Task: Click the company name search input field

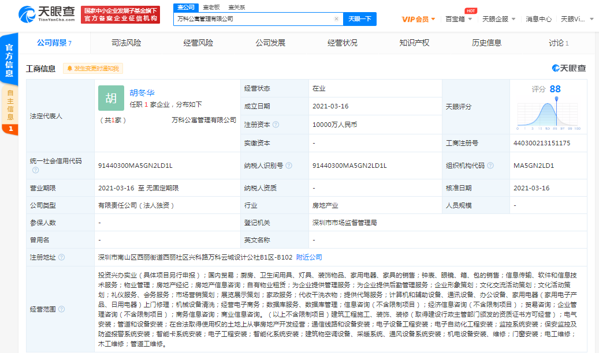Action: [x=253, y=19]
